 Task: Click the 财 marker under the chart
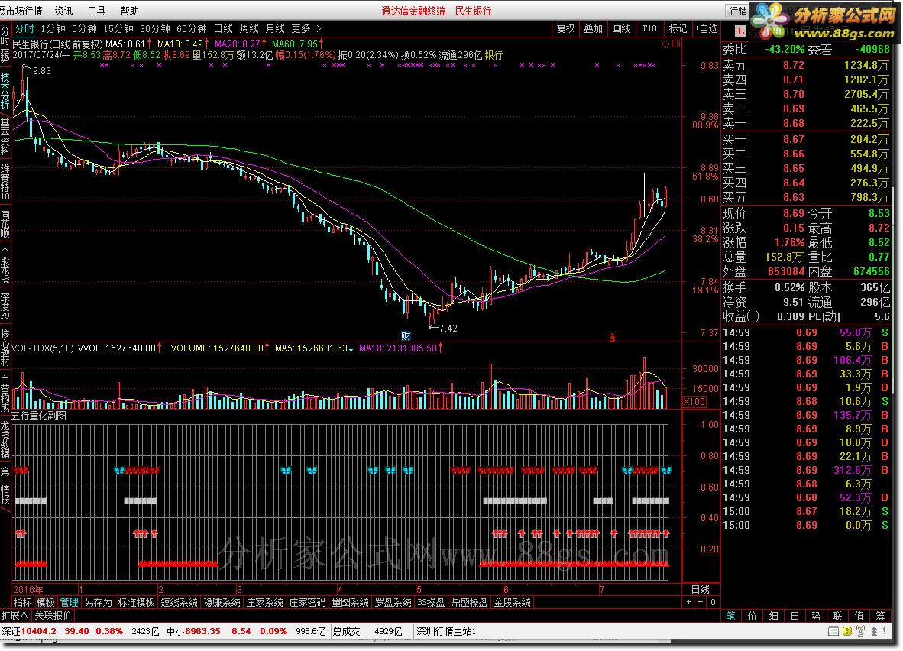pyautogui.click(x=406, y=336)
